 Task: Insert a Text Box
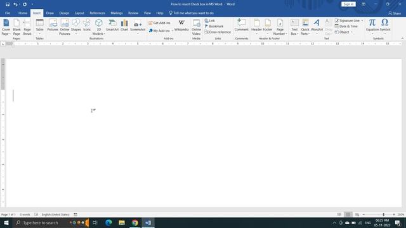294,27
